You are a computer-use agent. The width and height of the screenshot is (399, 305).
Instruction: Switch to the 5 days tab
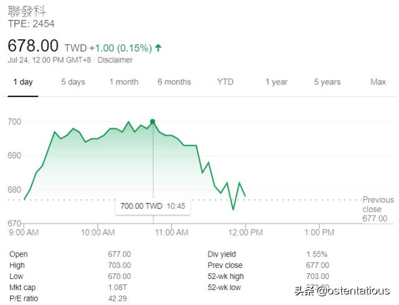pos(73,82)
